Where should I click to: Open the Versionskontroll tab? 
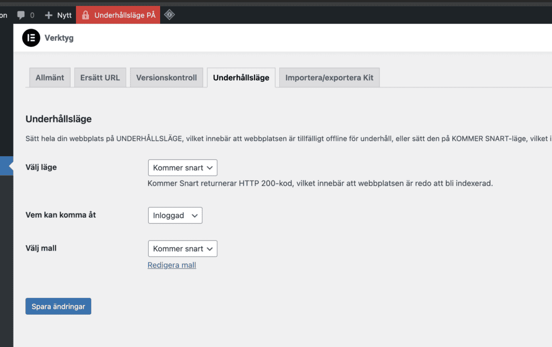167,78
